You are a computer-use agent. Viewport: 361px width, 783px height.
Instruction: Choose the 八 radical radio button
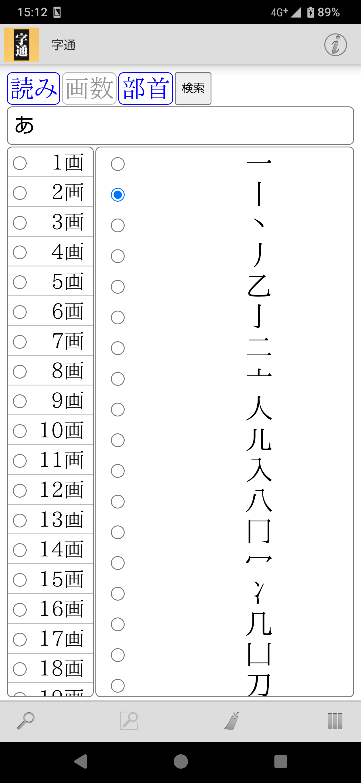118,502
